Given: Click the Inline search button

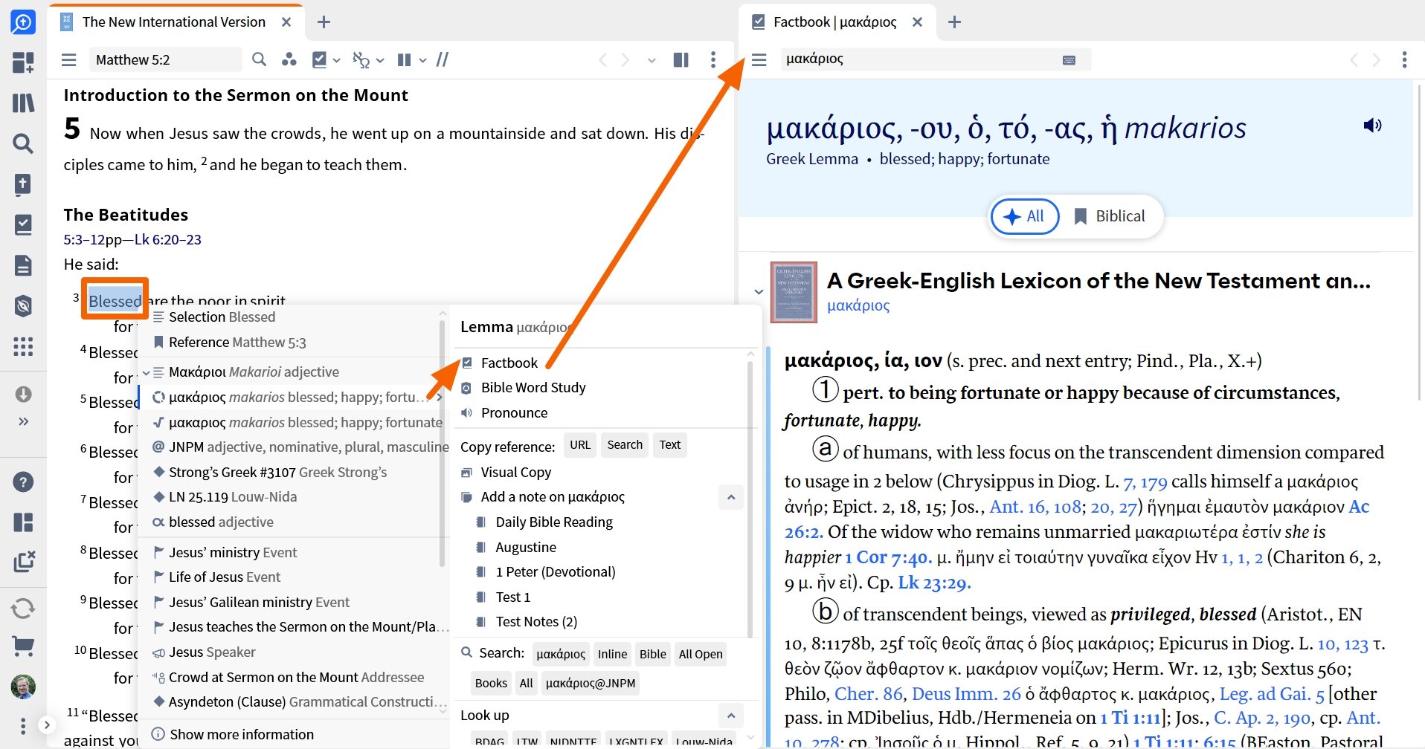Looking at the screenshot, I should click(x=612, y=655).
